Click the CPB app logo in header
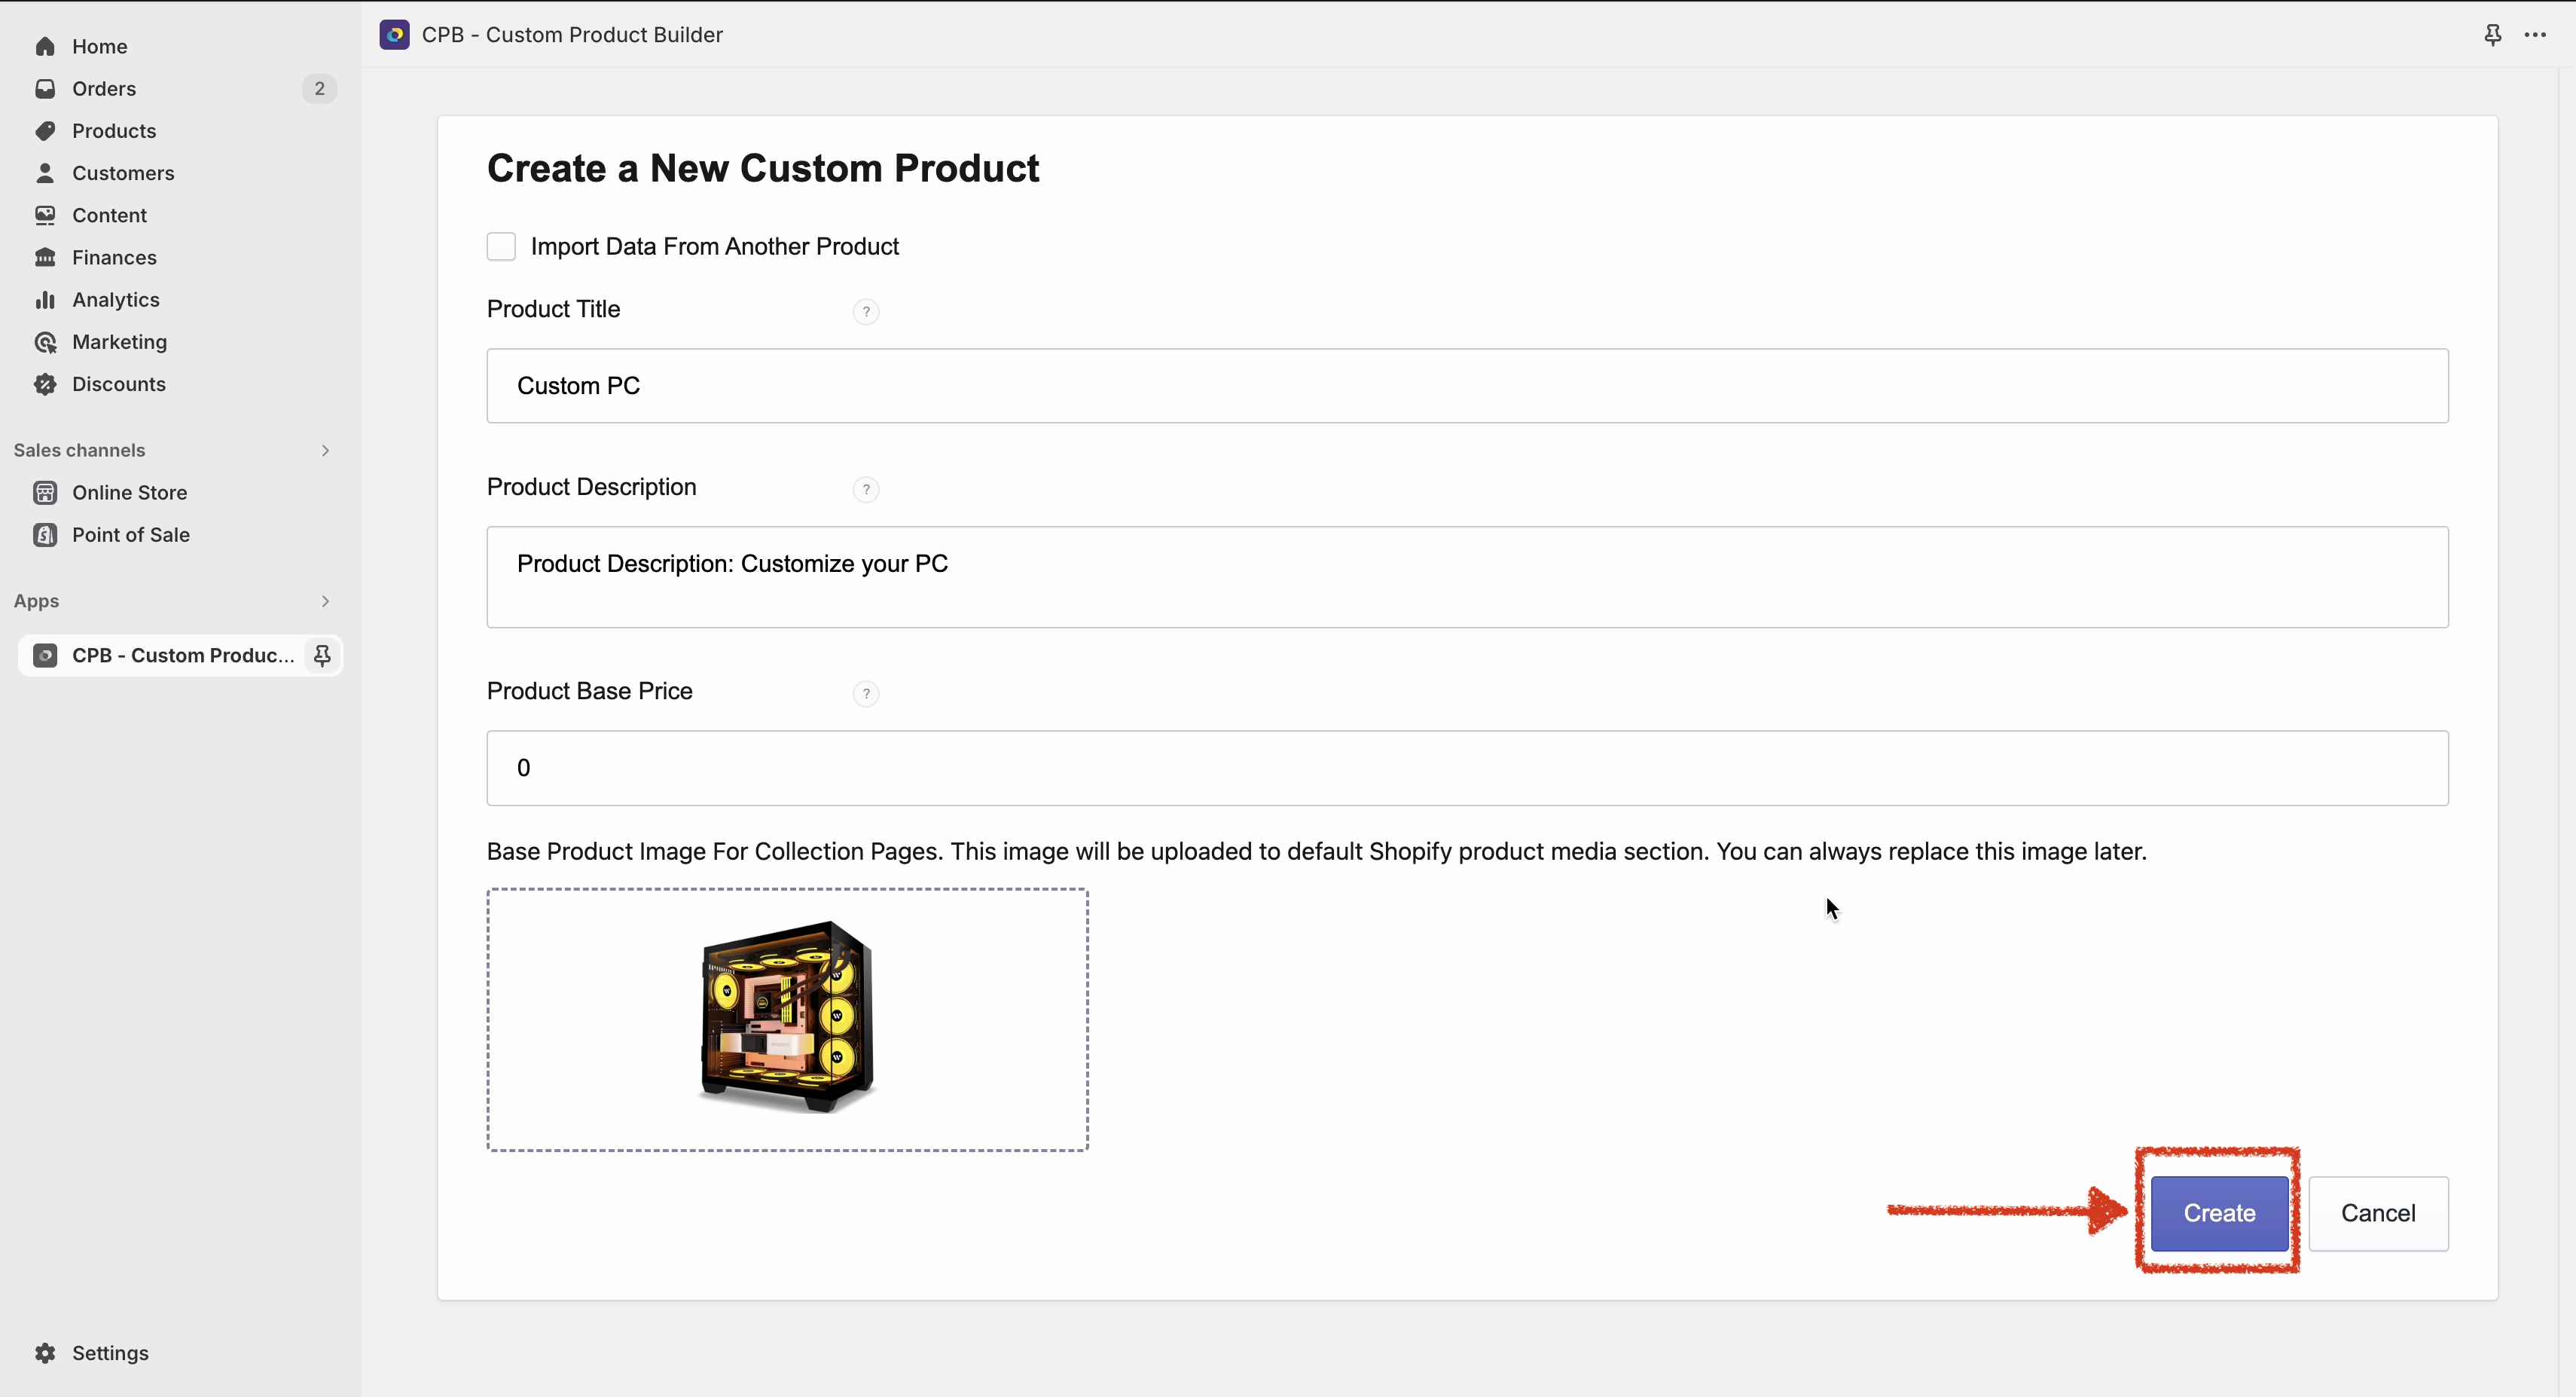Screen dimensions: 2576x1397 tap(395, 35)
